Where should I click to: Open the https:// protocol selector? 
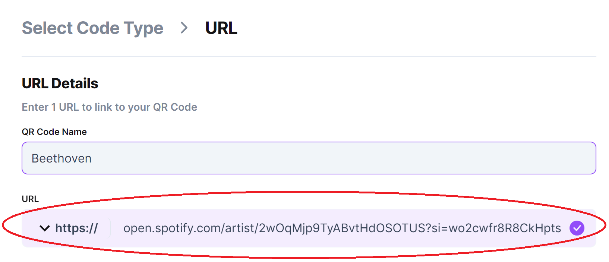tap(76, 228)
